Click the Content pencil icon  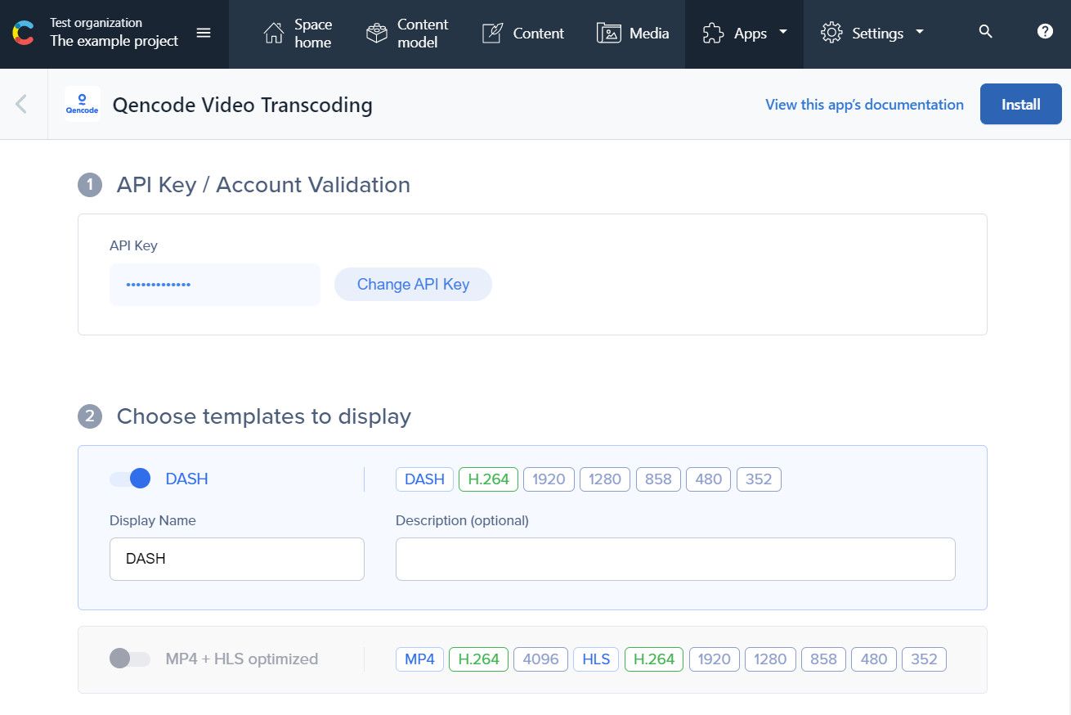(492, 34)
